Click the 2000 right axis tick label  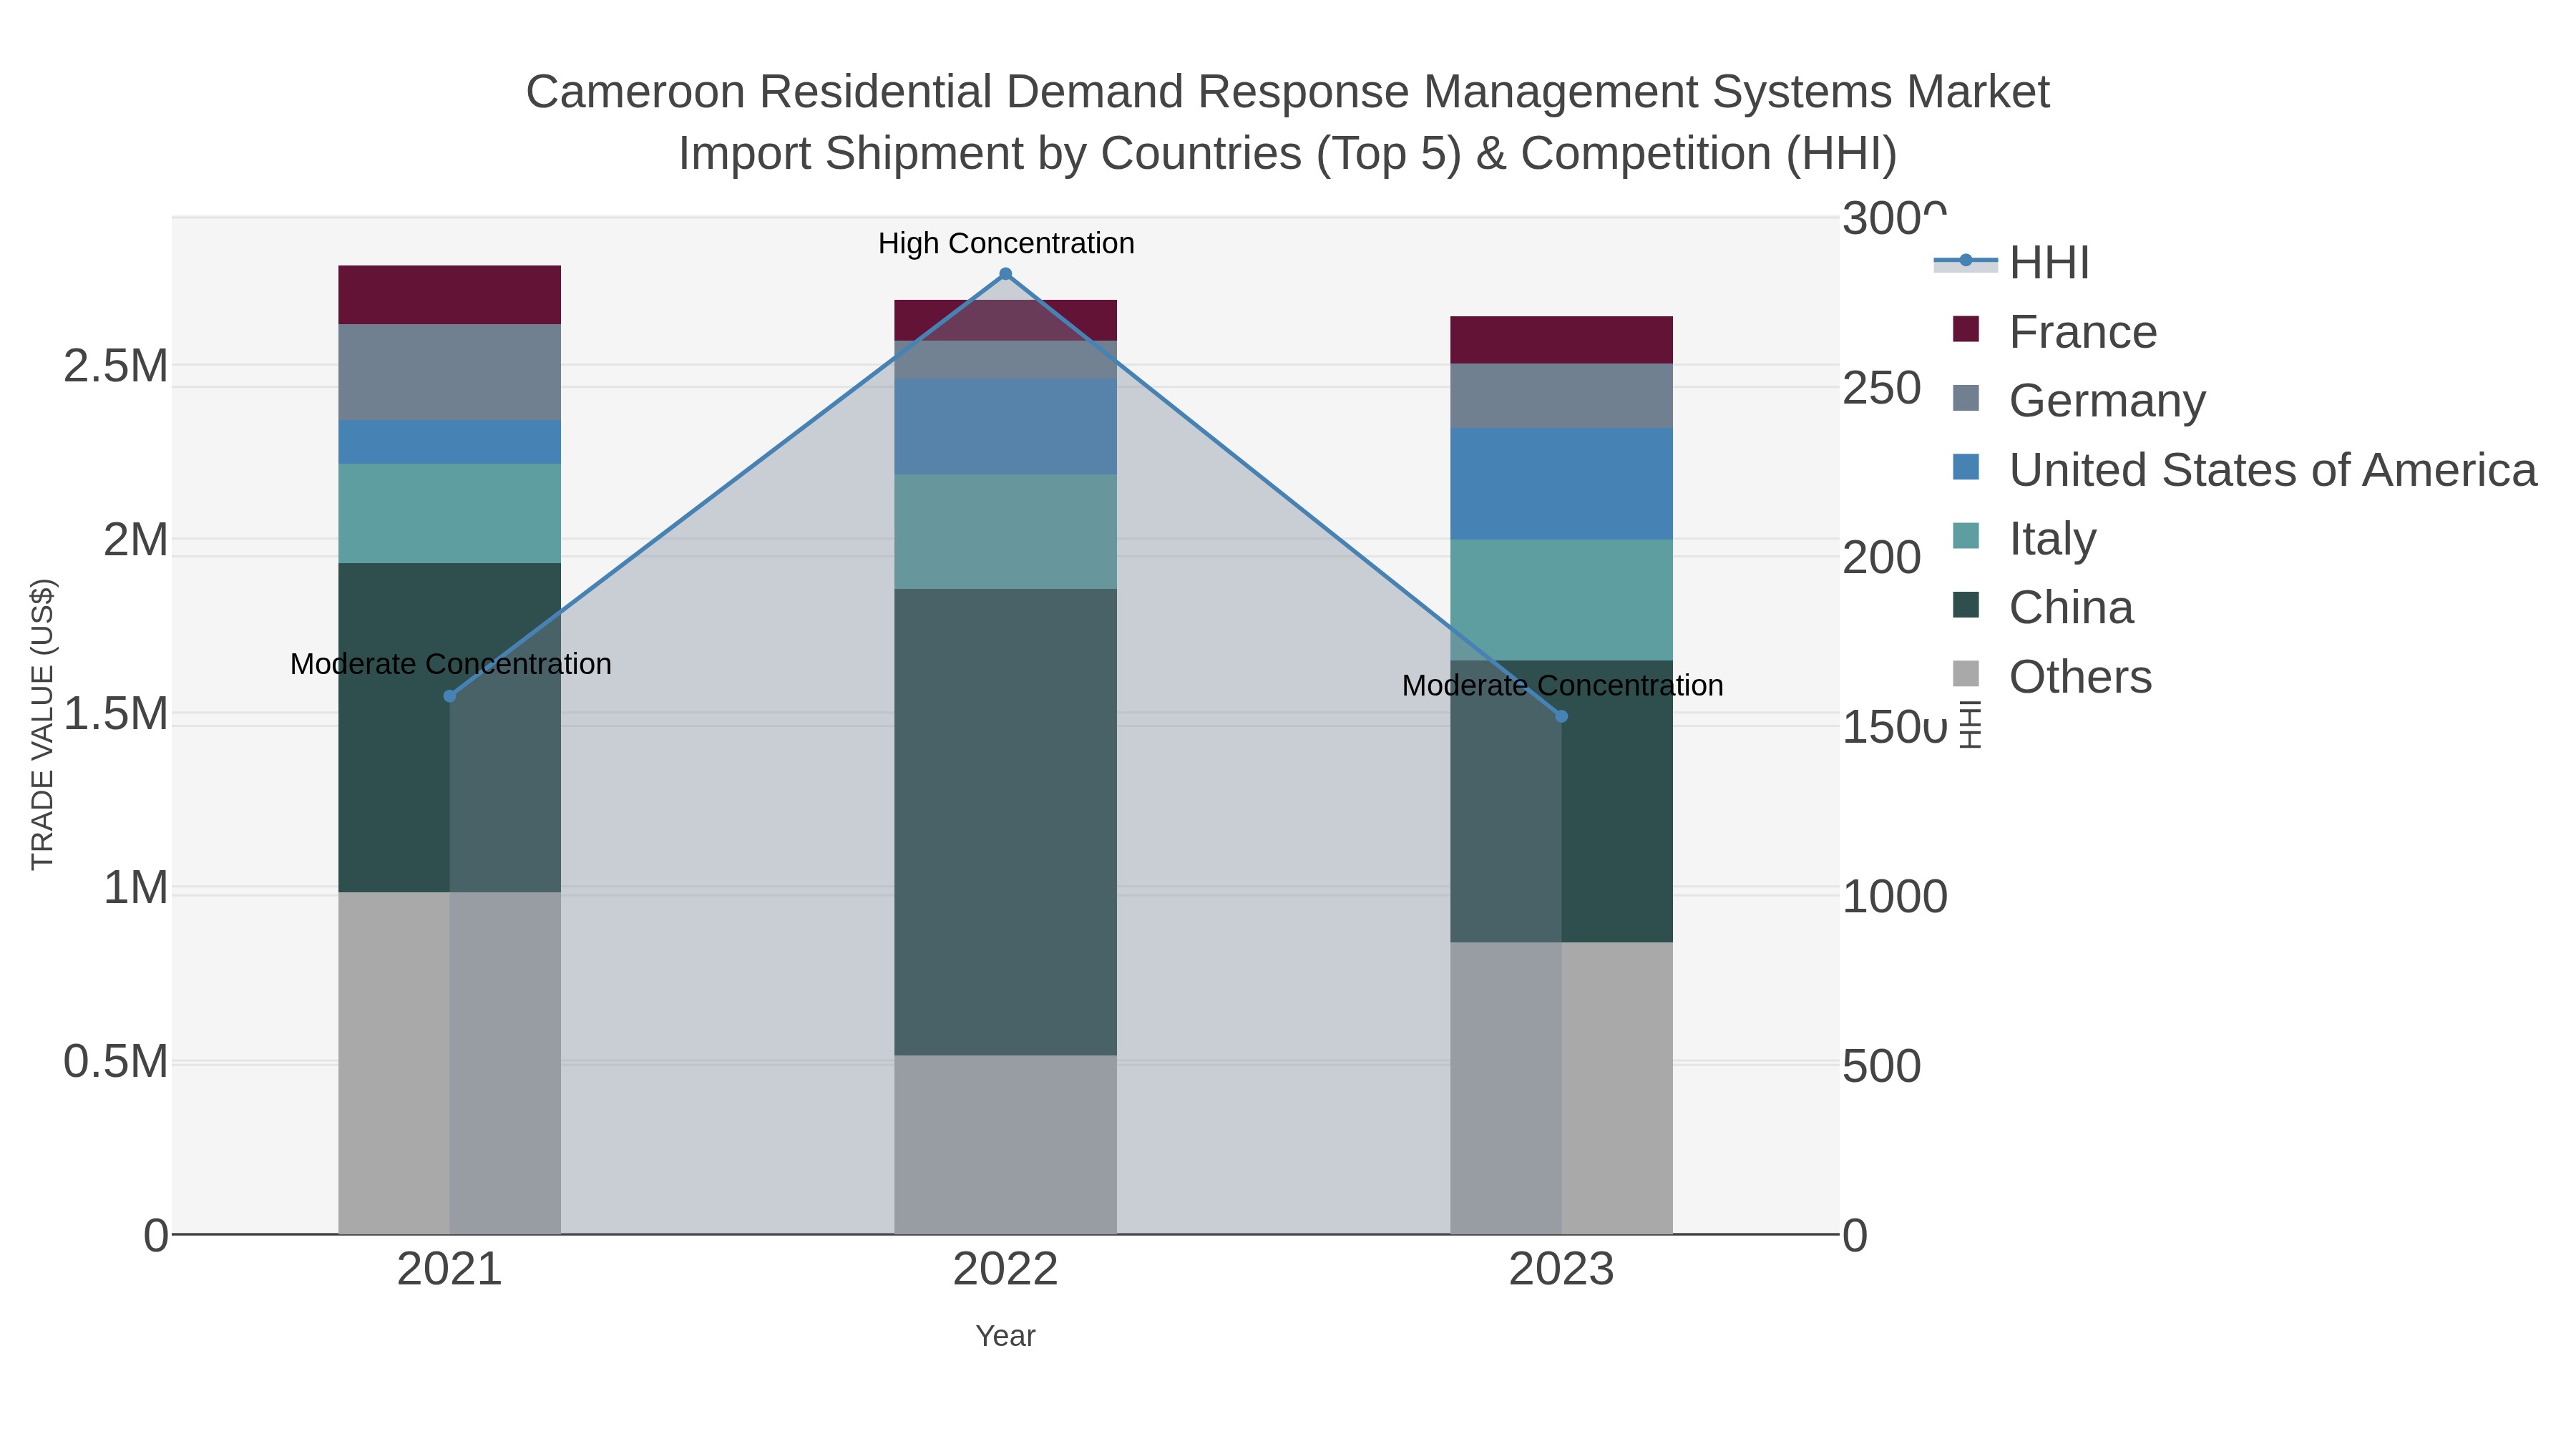1882,558
